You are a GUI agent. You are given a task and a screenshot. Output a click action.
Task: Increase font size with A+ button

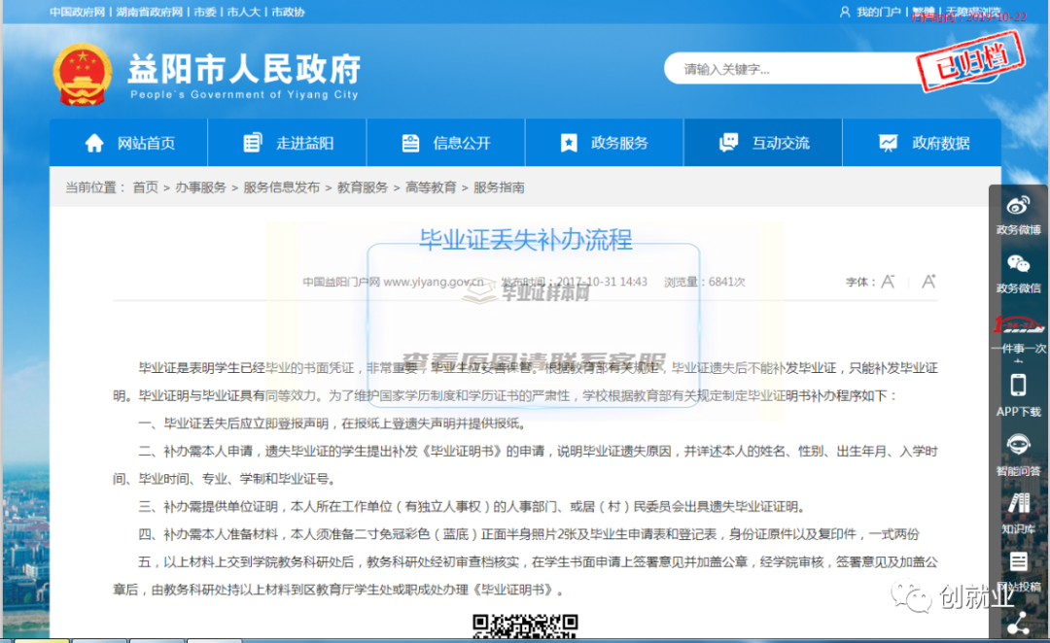[927, 282]
